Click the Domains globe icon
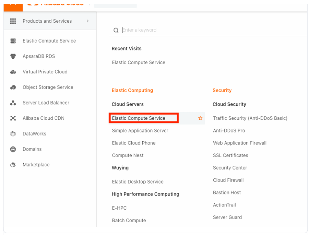 coord(13,149)
